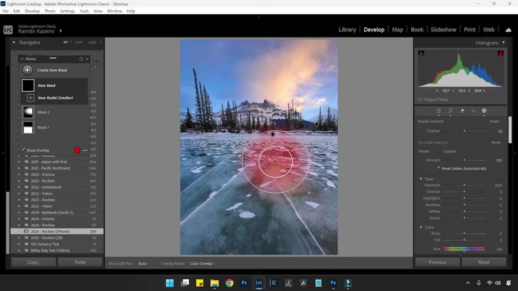Open the Edit sliders tool icon
This screenshot has height=291, width=518.
[x=439, y=111]
